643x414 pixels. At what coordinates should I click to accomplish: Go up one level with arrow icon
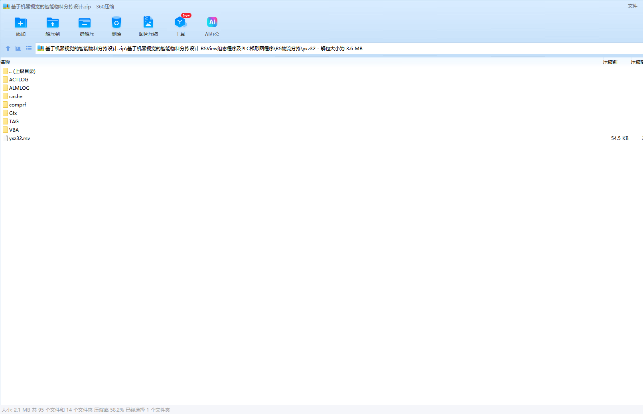point(8,48)
